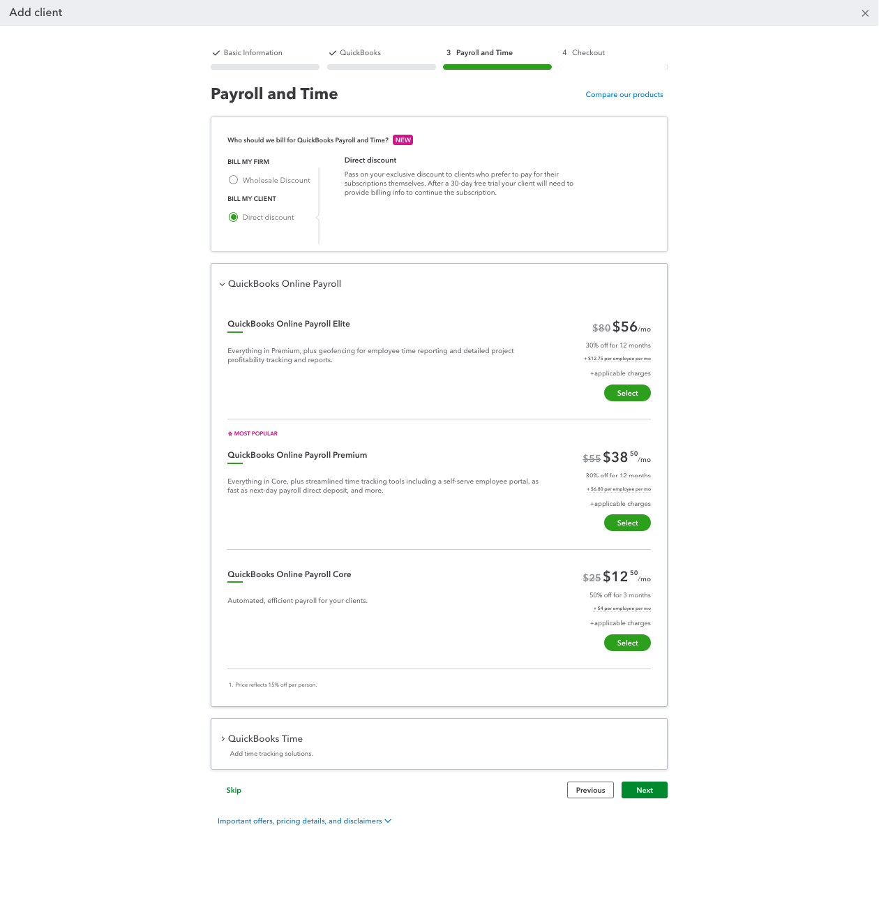Click the green progress bar under Payroll and Time
This screenshot has width=879, height=903.
pyautogui.click(x=497, y=67)
